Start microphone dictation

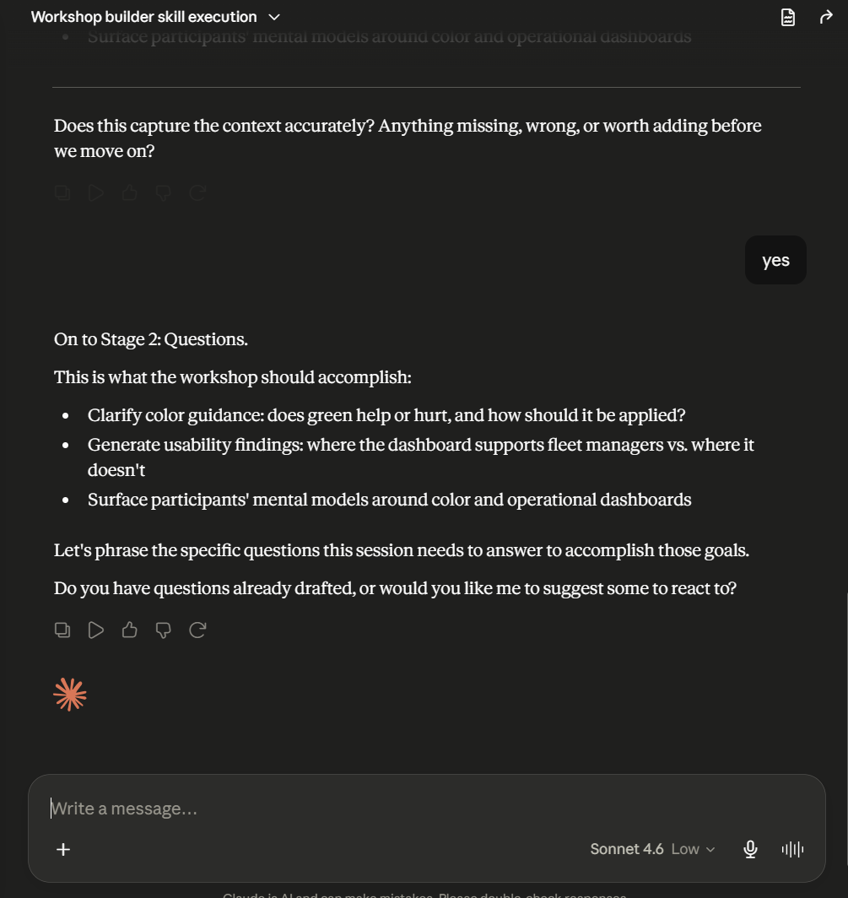tap(750, 849)
